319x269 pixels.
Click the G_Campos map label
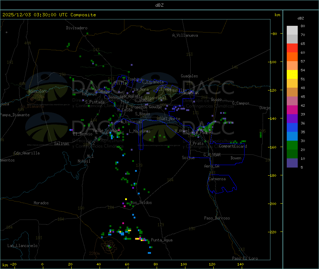[x=241, y=103]
